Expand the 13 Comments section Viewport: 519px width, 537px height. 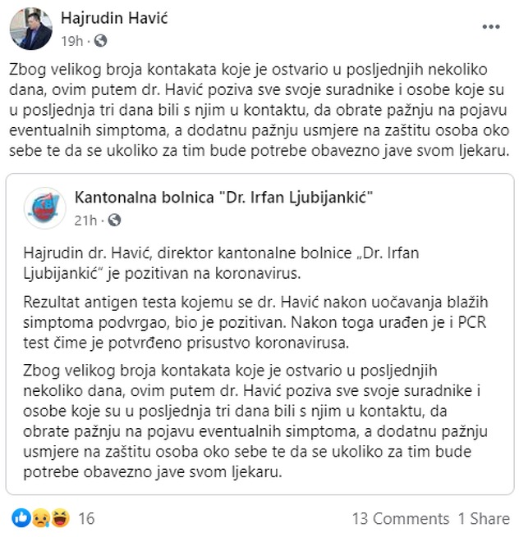pos(401,518)
